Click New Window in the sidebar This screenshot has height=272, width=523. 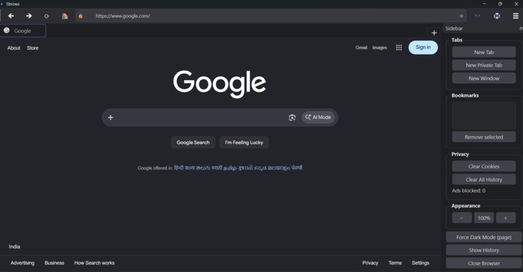coord(483,78)
